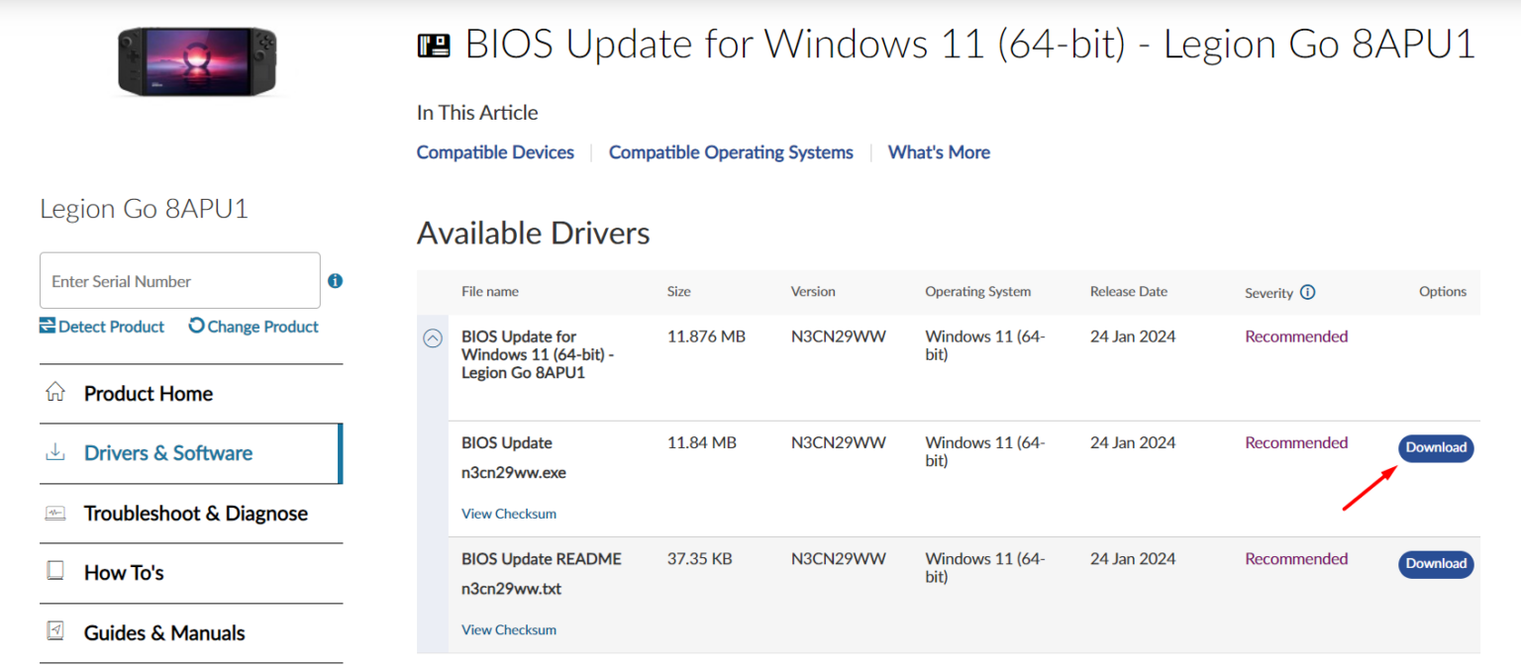Viewport: 1521px width, 667px height.
Task: Click the serial number info icon
Action: click(x=336, y=281)
